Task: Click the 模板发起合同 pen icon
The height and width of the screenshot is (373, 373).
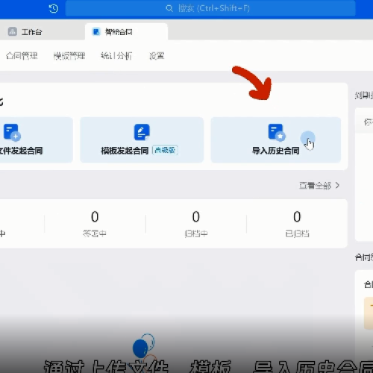Action: (x=142, y=132)
